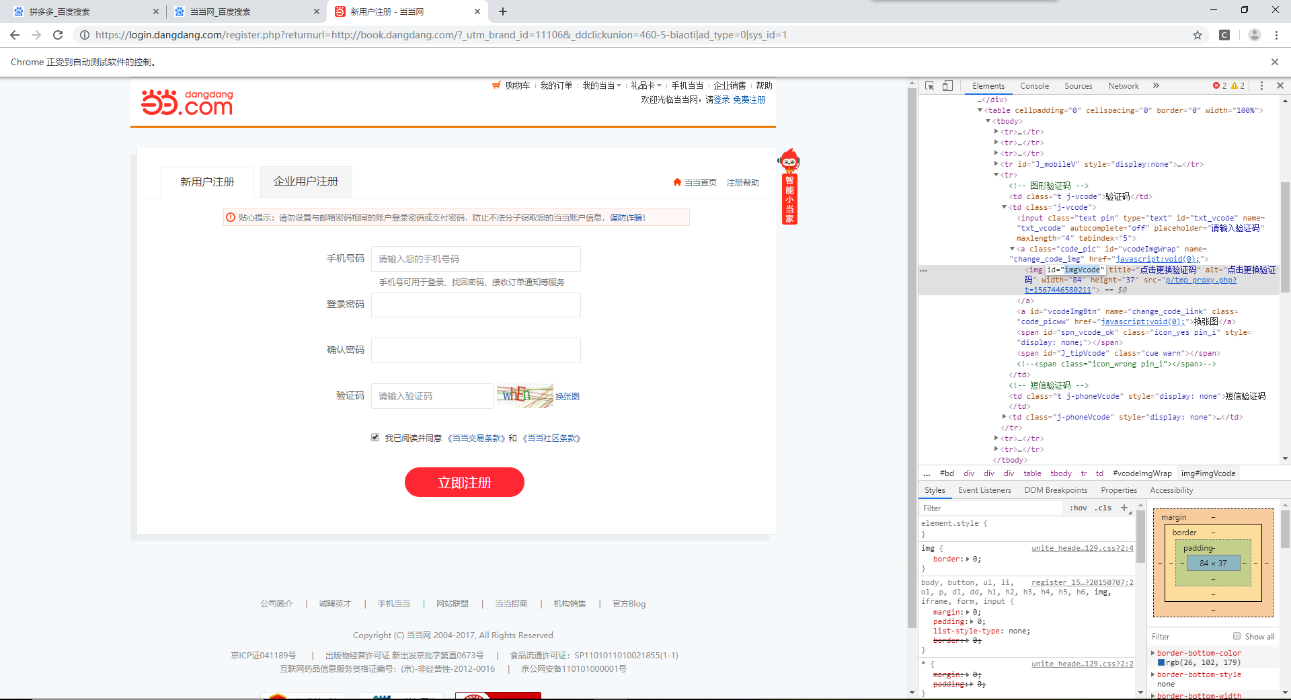Click the captcha image
This screenshot has height=700, width=1291.
click(524, 395)
